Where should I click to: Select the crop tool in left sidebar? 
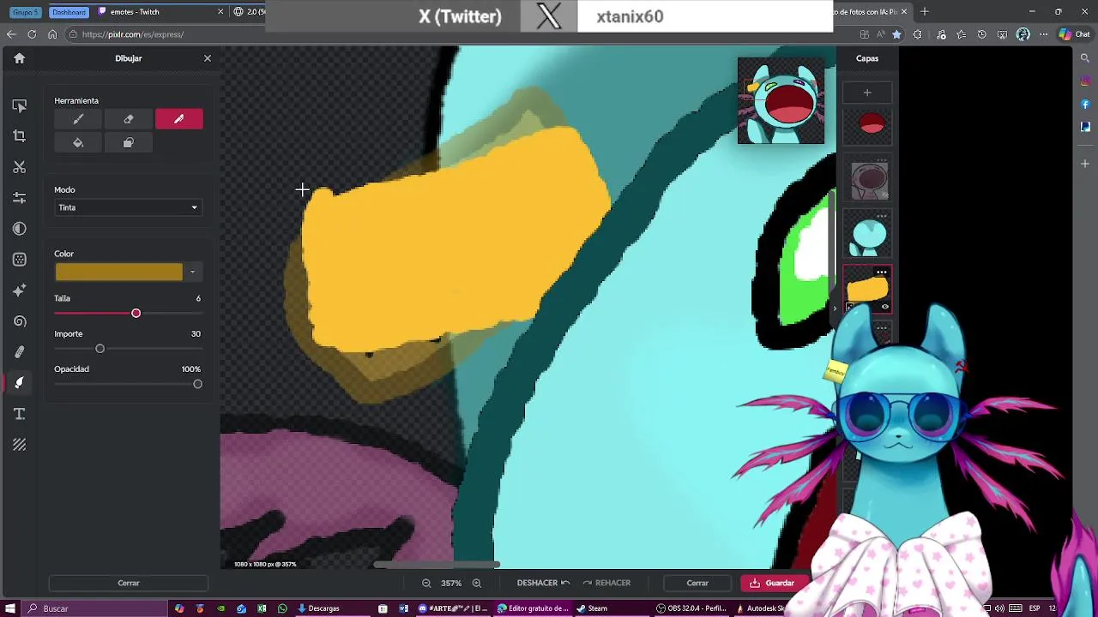pyautogui.click(x=19, y=136)
